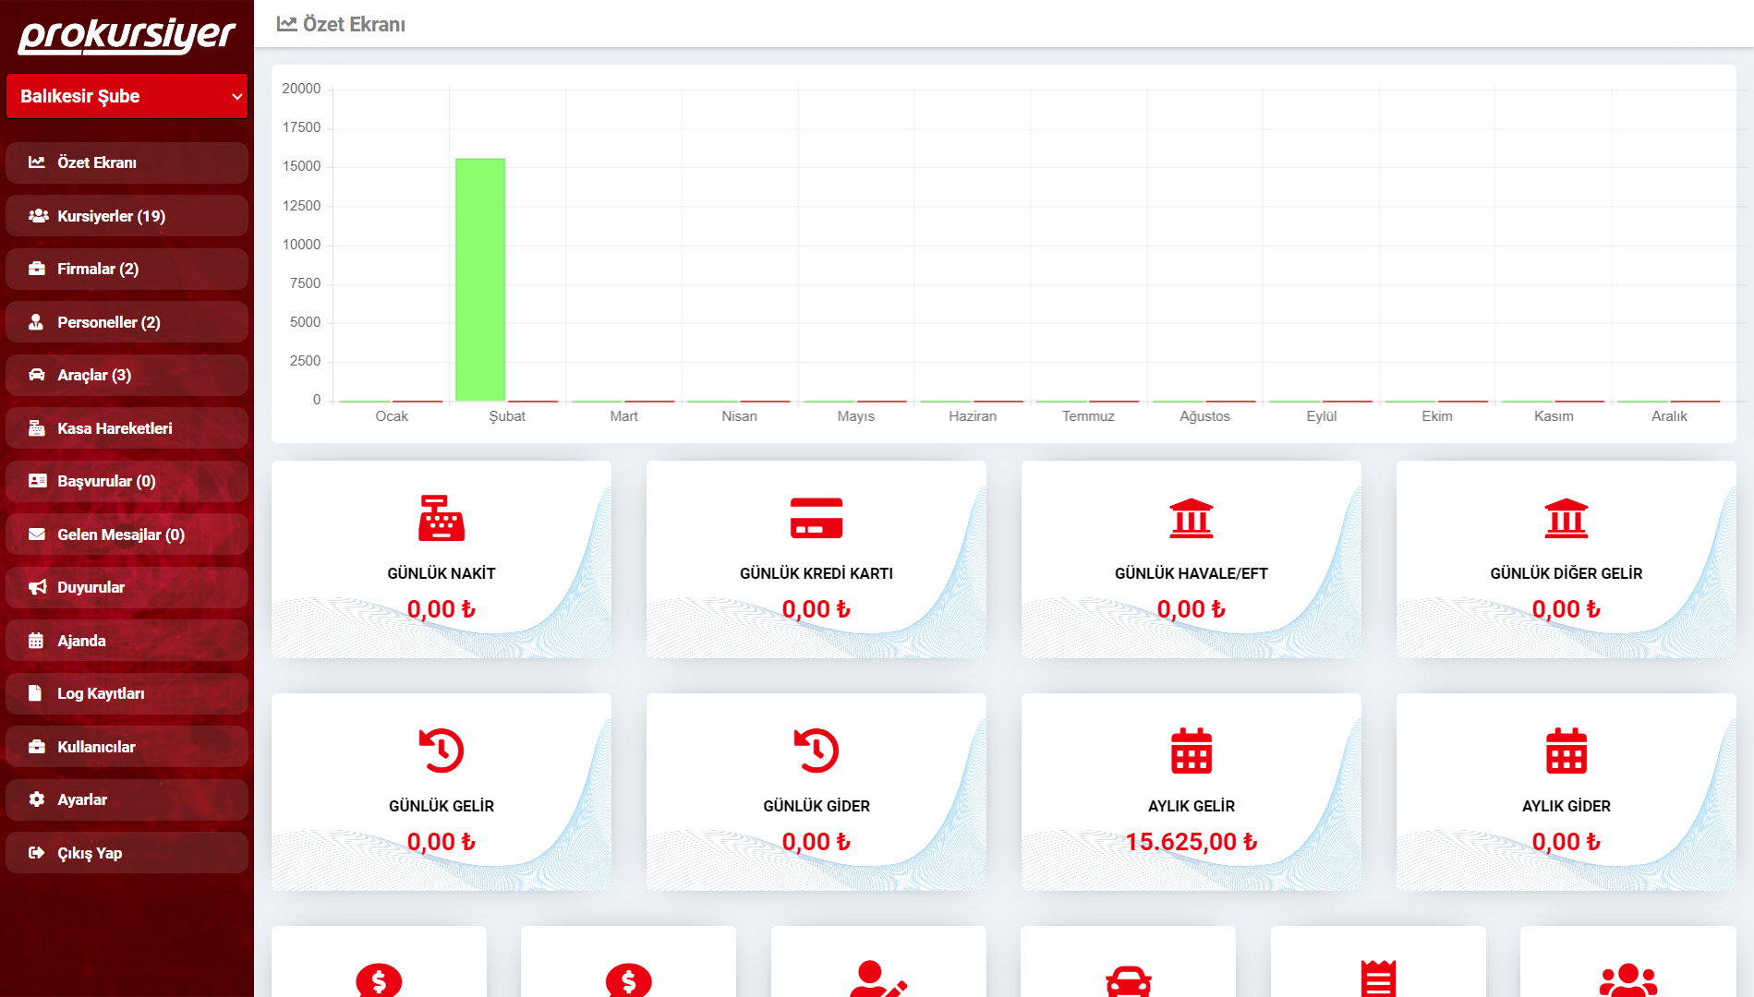
Task: Click Çıkış Yap to log out
Action: [x=127, y=853]
